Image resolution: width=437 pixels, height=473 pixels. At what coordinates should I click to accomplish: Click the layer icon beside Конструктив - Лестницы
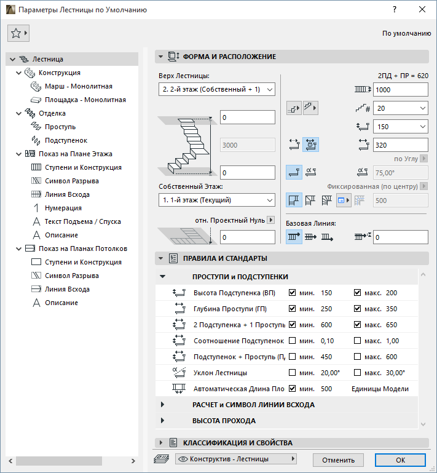click(x=162, y=459)
